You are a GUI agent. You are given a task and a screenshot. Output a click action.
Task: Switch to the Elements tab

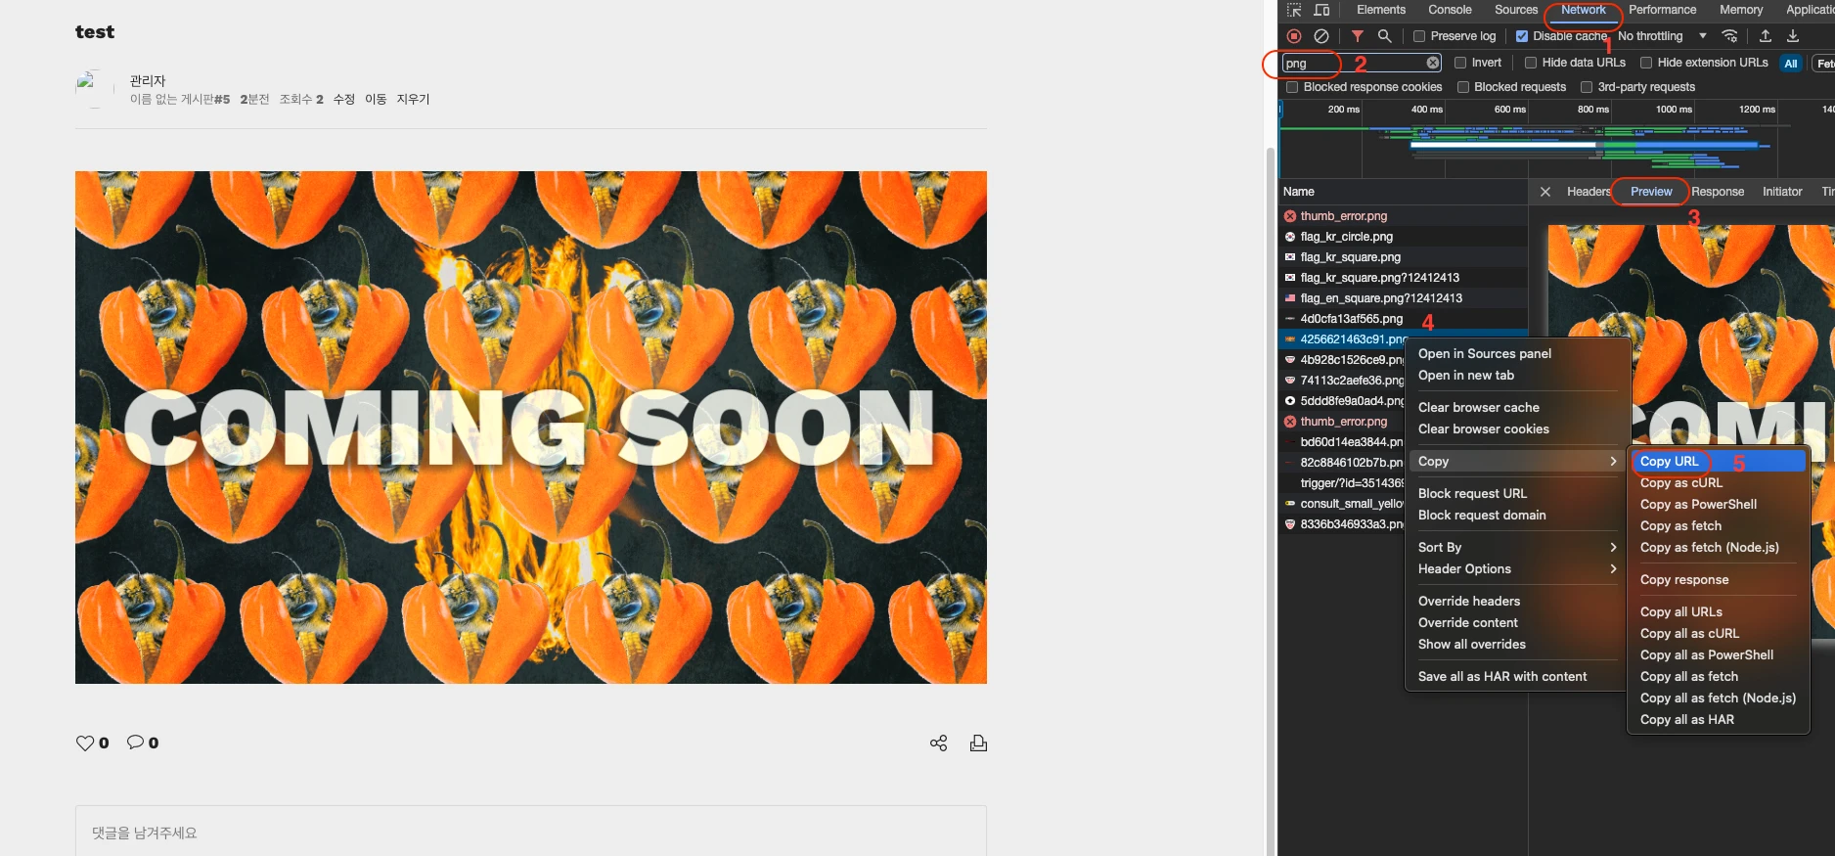(x=1381, y=10)
